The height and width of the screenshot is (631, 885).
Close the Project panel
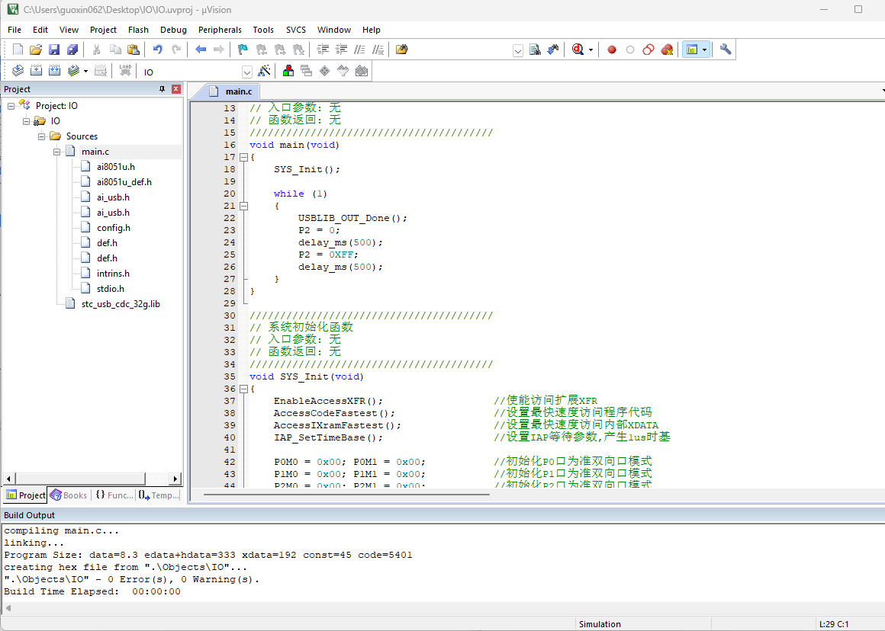(x=176, y=89)
